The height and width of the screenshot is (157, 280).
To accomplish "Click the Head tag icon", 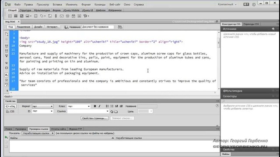I will point(42,16).
